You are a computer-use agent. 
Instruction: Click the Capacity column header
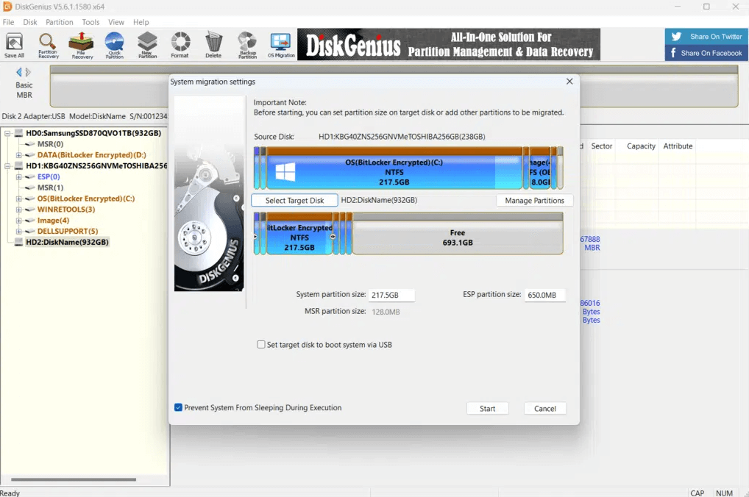641,146
